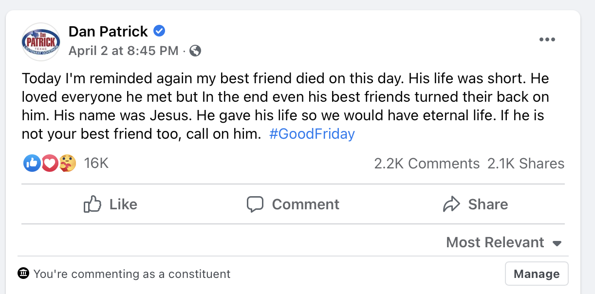View the 2.1K Shares list
Viewport: 595px width, 294px height.
click(x=526, y=164)
